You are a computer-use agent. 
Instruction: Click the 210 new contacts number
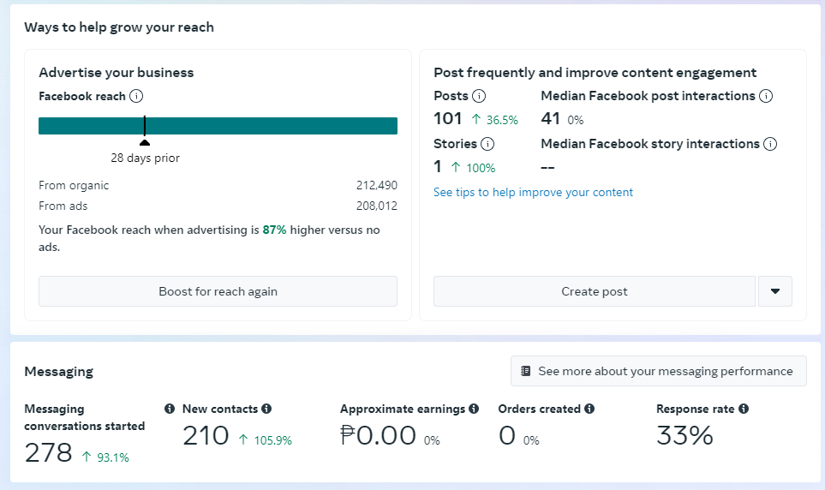tap(206, 436)
